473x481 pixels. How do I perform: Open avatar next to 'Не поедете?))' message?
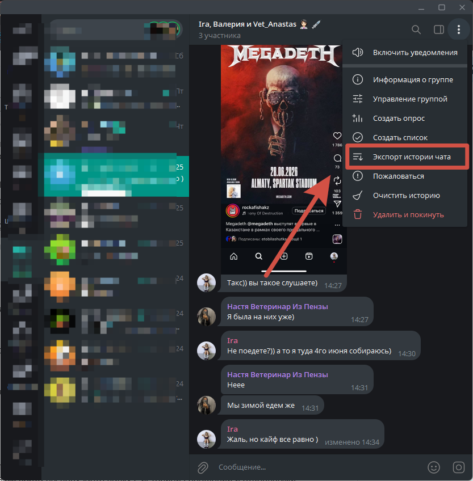[206, 351]
